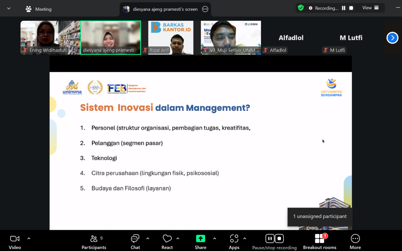Click the gold Unggul accreditation emblem

[95, 87]
